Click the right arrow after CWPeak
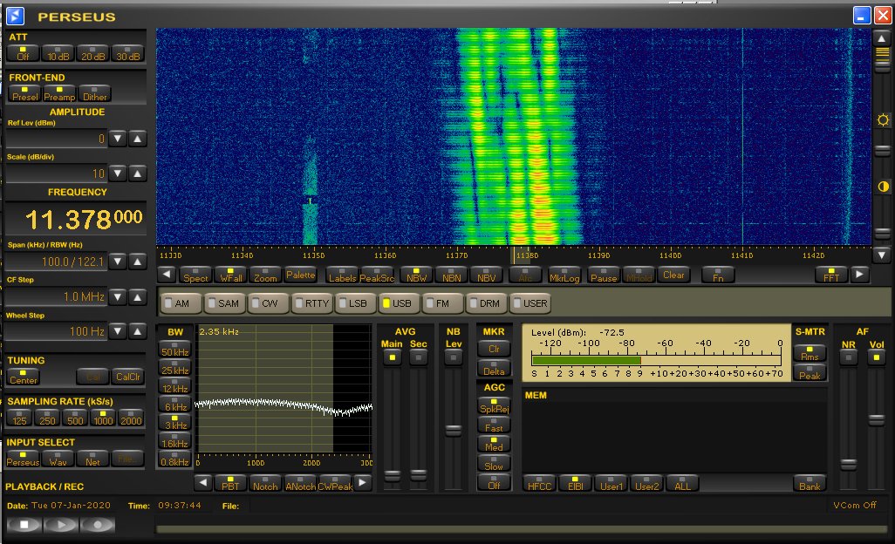The image size is (895, 544). pos(363,484)
